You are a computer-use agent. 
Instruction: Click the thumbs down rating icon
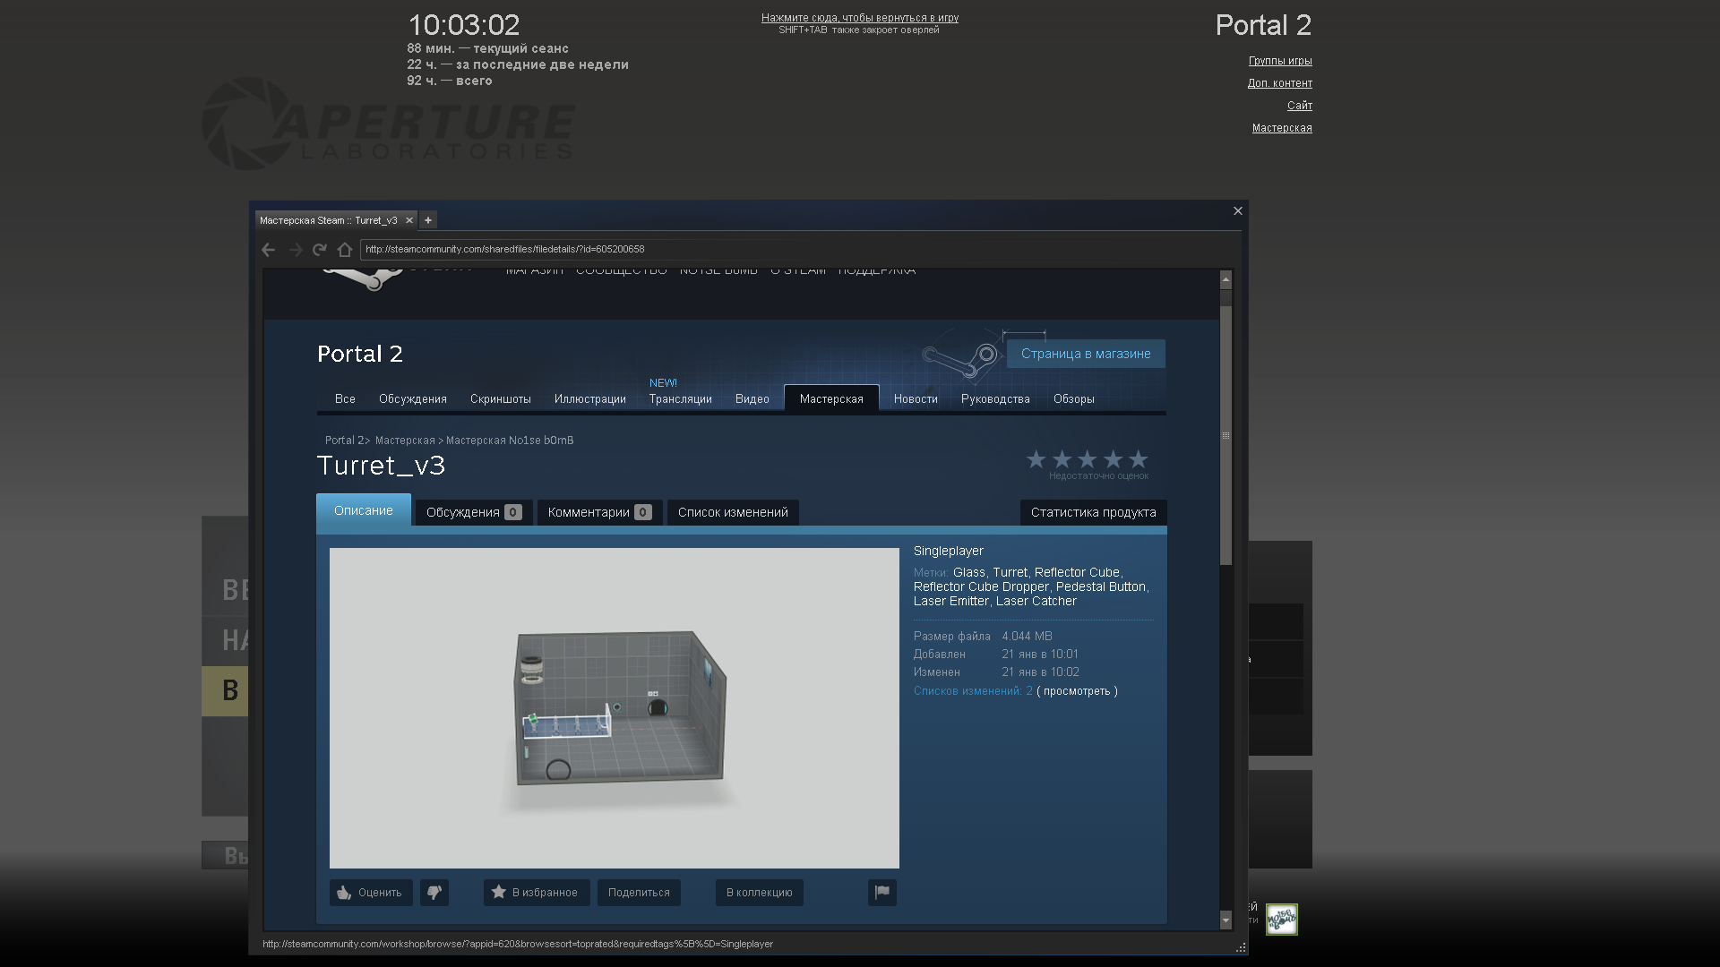point(434,893)
